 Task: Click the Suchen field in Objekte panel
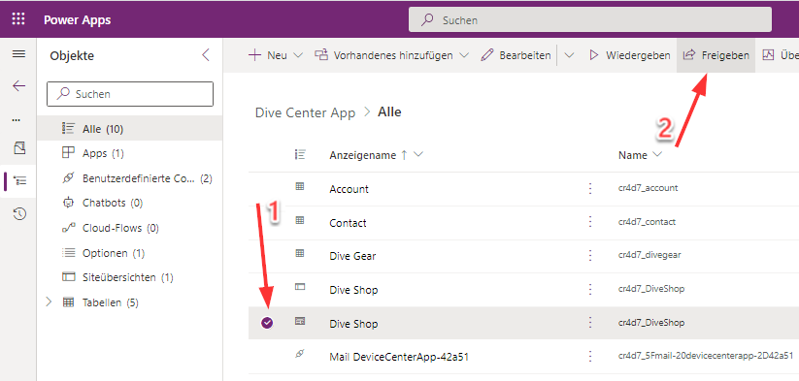130,94
